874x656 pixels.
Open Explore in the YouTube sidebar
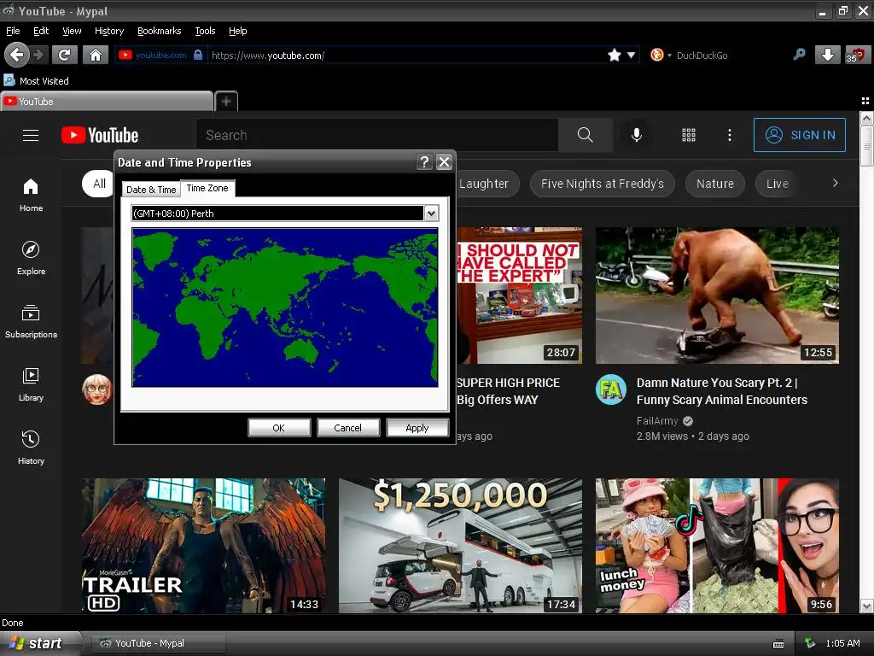[32, 258]
